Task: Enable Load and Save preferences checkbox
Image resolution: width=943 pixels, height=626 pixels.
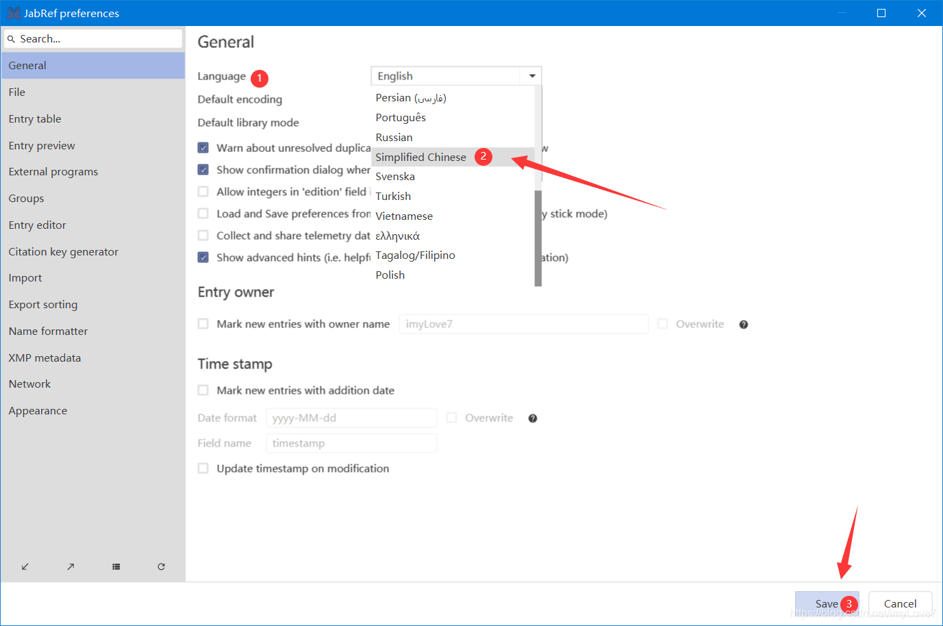Action: 203,214
